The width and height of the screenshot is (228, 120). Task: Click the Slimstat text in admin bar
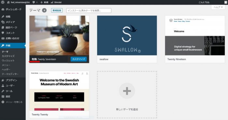[58, 2]
